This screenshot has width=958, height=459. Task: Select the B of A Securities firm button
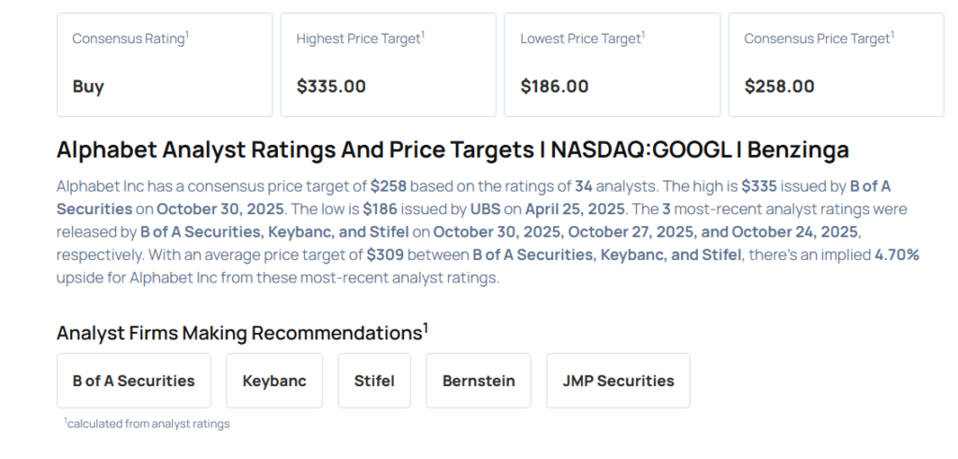pos(134,380)
